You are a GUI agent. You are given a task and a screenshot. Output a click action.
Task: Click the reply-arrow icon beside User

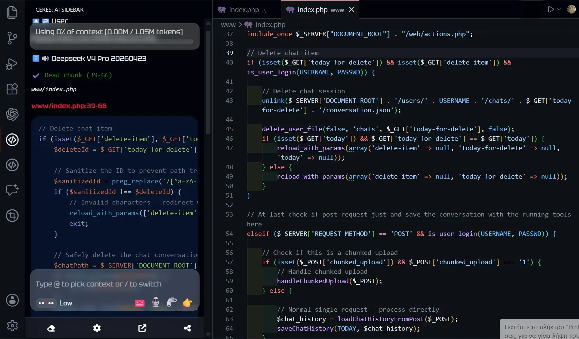click(46, 21)
